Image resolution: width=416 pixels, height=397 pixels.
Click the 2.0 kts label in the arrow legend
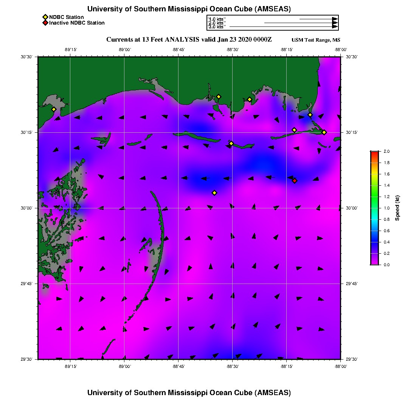(217, 23)
